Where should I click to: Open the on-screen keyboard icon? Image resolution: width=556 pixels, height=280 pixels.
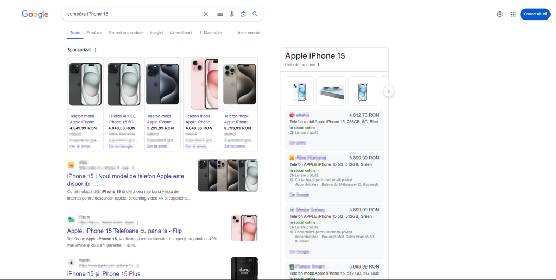point(220,14)
